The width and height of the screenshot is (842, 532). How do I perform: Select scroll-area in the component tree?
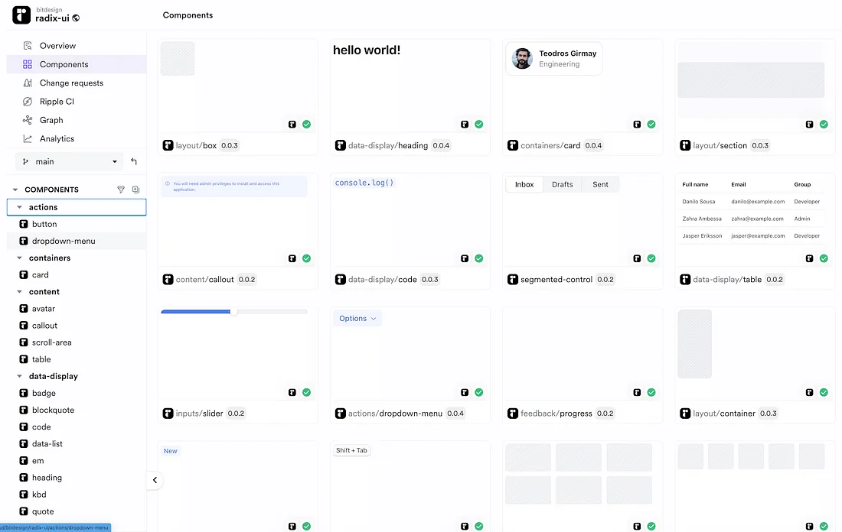[x=51, y=342]
